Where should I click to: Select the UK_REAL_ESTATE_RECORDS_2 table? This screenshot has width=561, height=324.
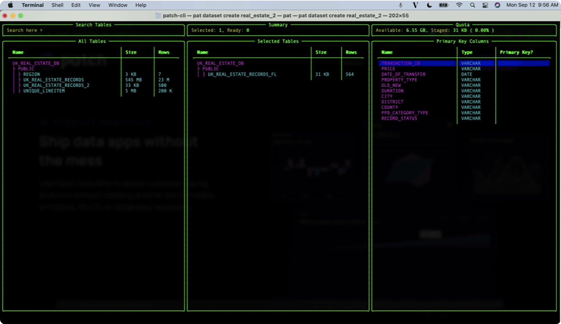pyautogui.click(x=56, y=85)
